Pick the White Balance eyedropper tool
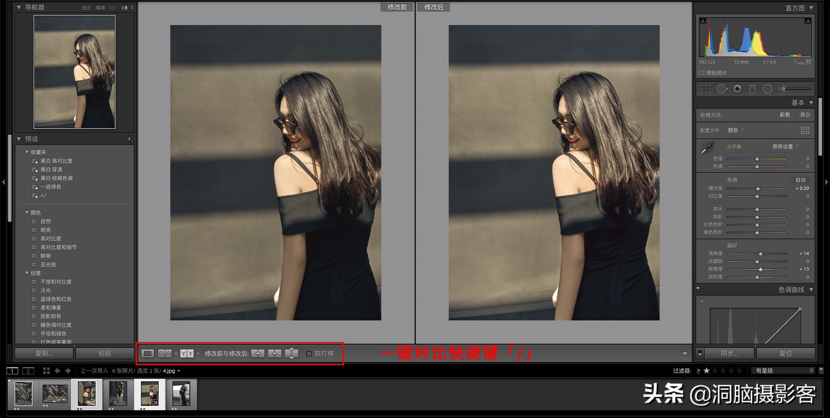Image resolution: width=830 pixels, height=418 pixels. point(707,148)
